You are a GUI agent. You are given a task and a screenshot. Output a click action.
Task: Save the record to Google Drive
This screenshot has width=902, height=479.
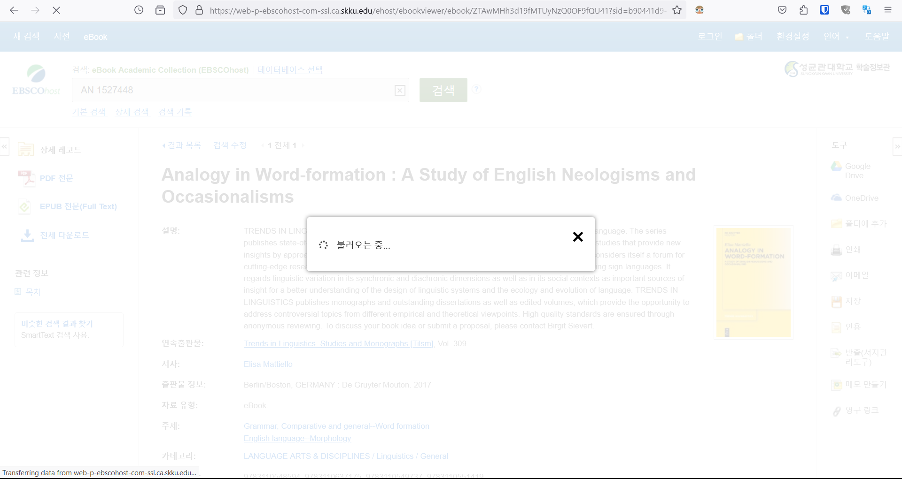(x=857, y=171)
